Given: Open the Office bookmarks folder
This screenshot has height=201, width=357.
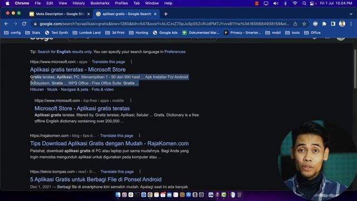Looking at the screenshot, I should point(312,33).
